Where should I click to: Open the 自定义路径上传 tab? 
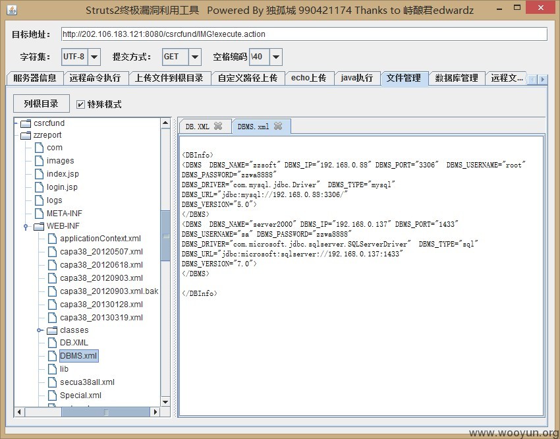[248, 78]
